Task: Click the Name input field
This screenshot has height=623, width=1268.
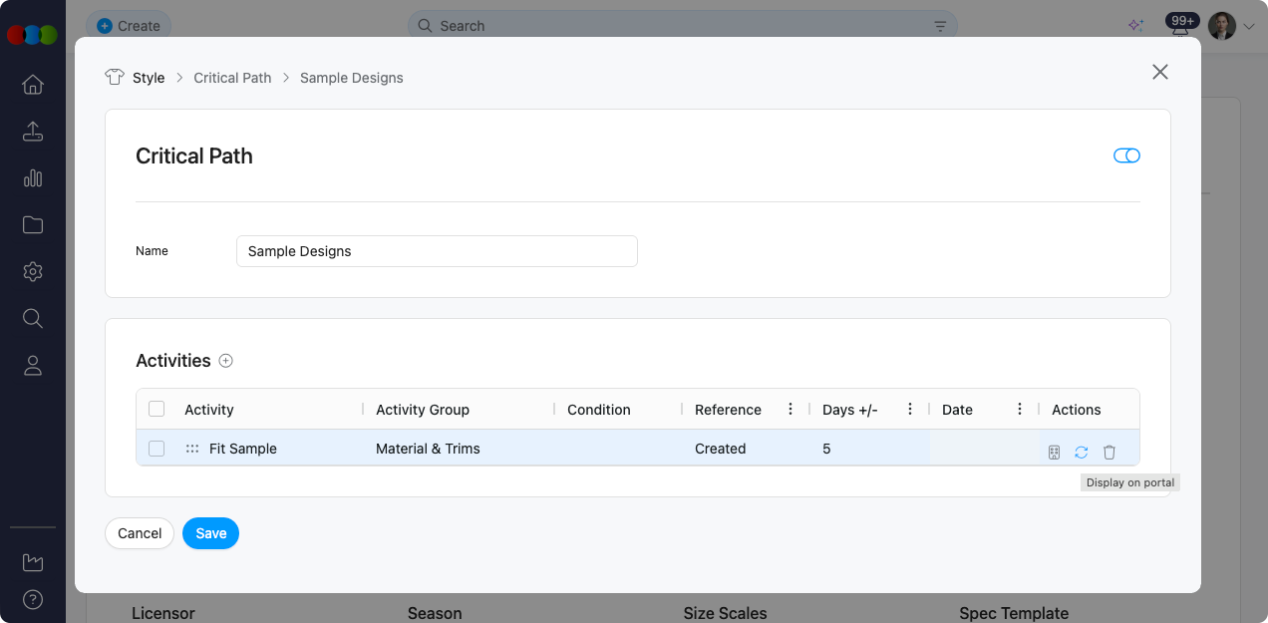Action: (x=437, y=251)
